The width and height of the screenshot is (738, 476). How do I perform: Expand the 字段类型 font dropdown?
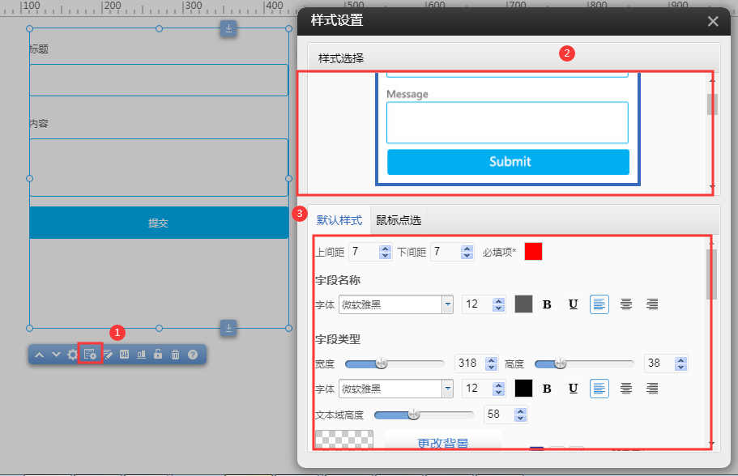coord(447,389)
